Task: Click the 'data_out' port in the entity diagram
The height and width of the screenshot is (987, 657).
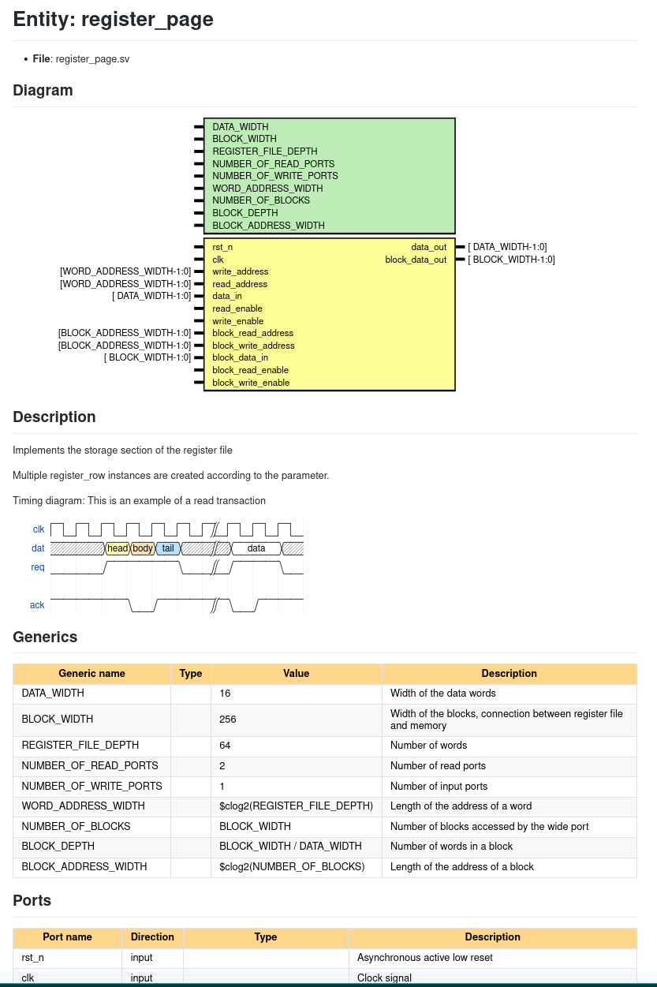Action: 428,247
